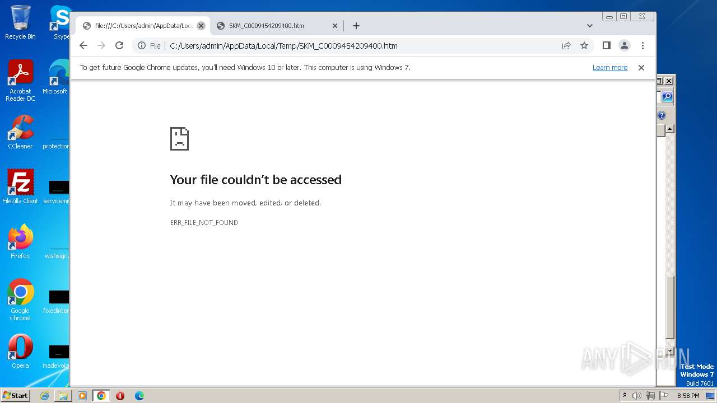This screenshot has width=717, height=403.
Task: Click background window scrollbar thumb
Action: [670, 307]
